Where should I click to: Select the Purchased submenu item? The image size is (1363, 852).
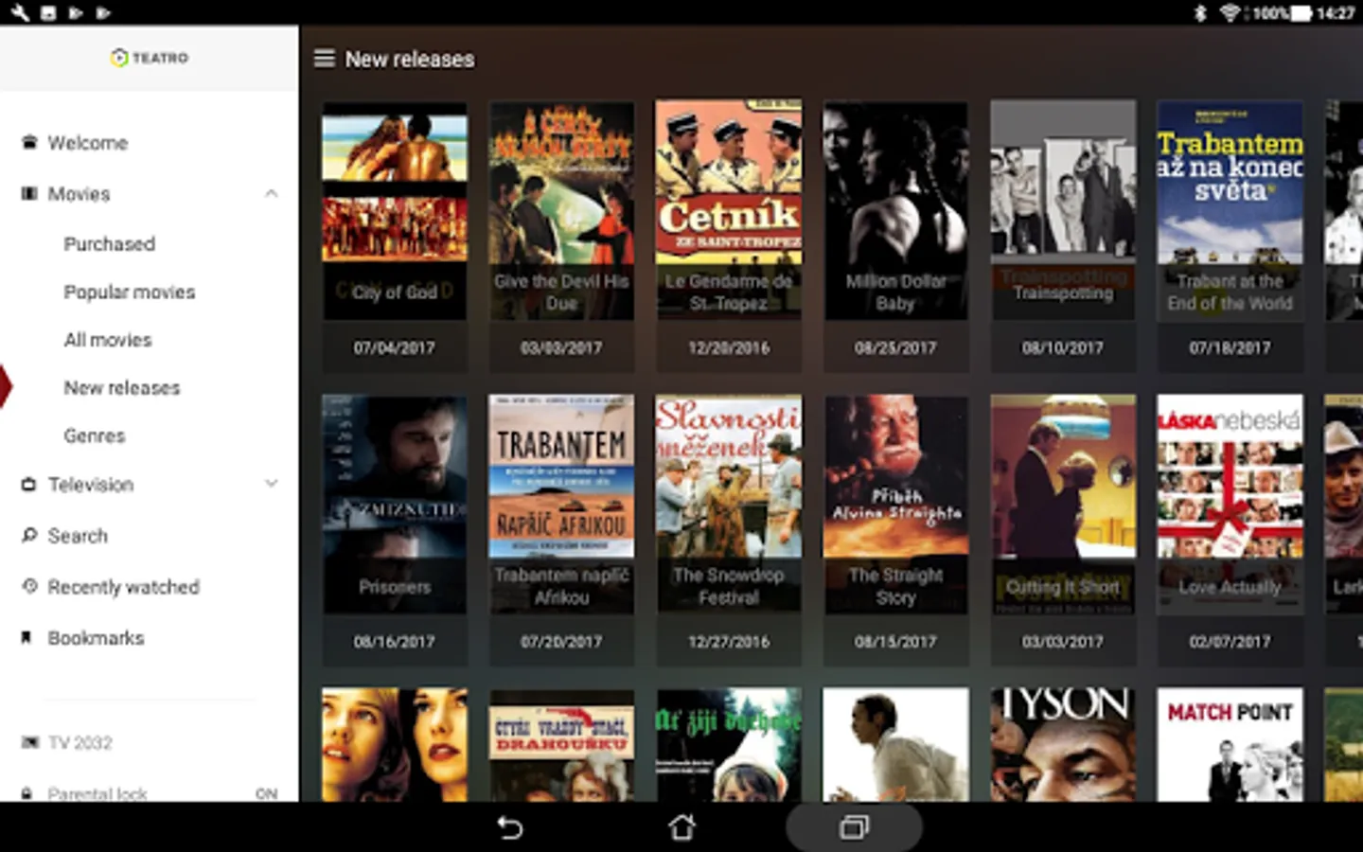click(x=110, y=244)
